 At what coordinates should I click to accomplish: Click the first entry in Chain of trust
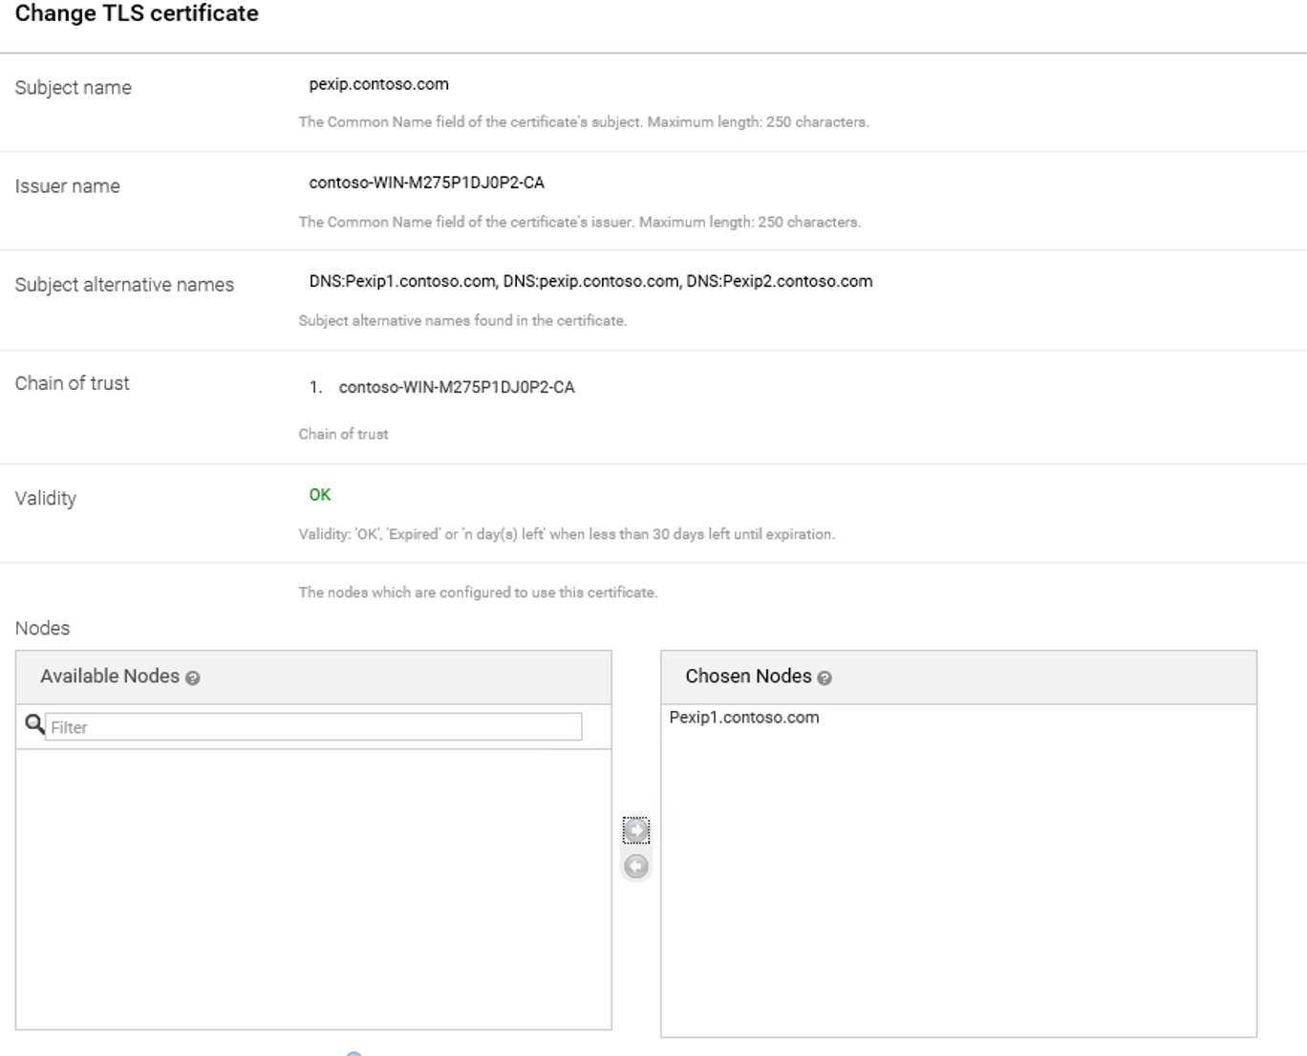(457, 387)
